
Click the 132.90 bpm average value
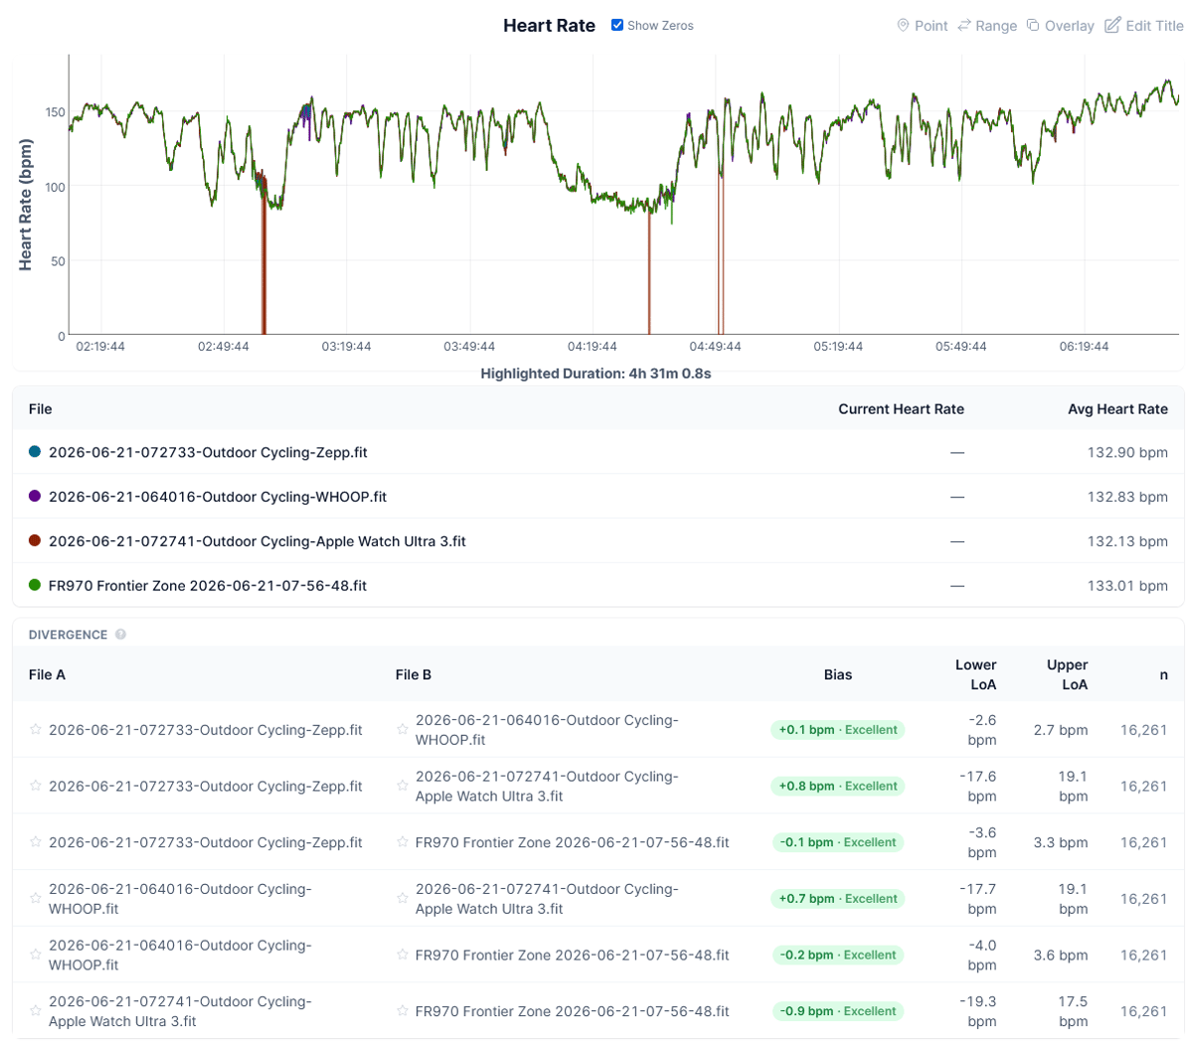tap(1127, 452)
